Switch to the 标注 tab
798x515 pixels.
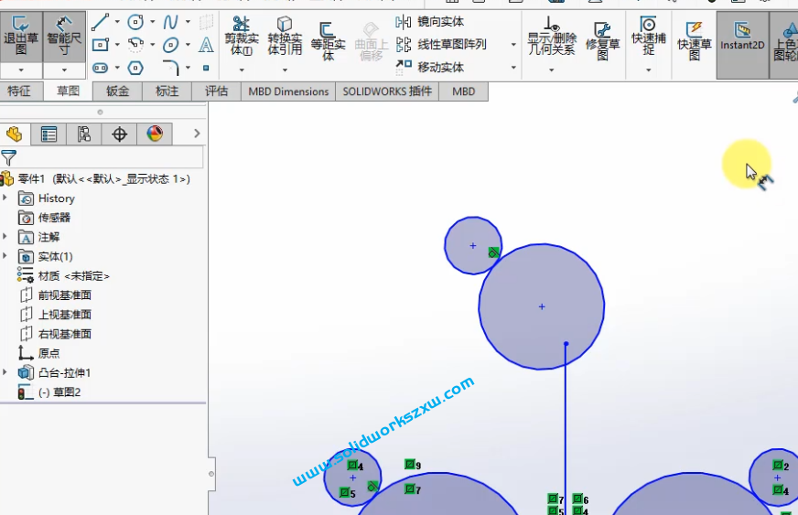tap(167, 91)
